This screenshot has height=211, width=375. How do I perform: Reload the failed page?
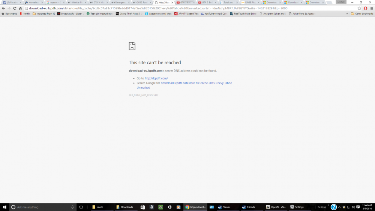tap(15, 8)
